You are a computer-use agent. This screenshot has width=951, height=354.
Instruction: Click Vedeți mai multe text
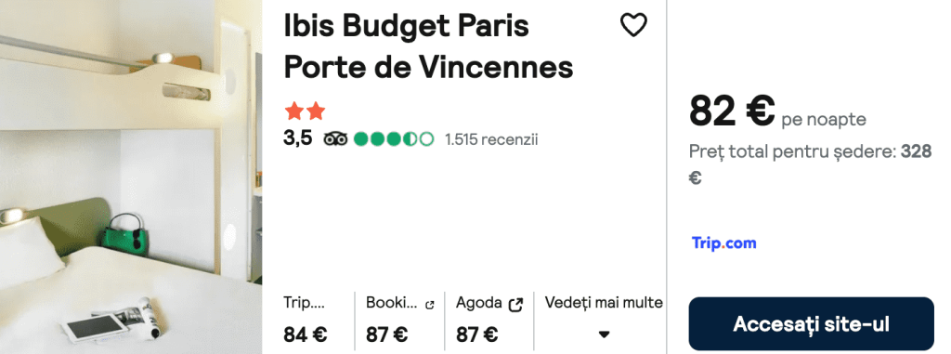(604, 302)
